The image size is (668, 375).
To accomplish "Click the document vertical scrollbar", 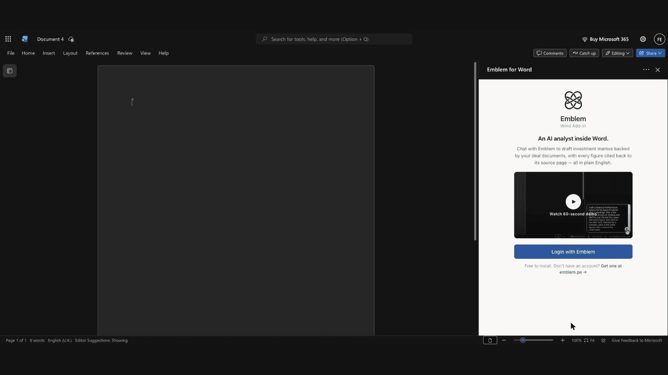I will coord(475,151).
